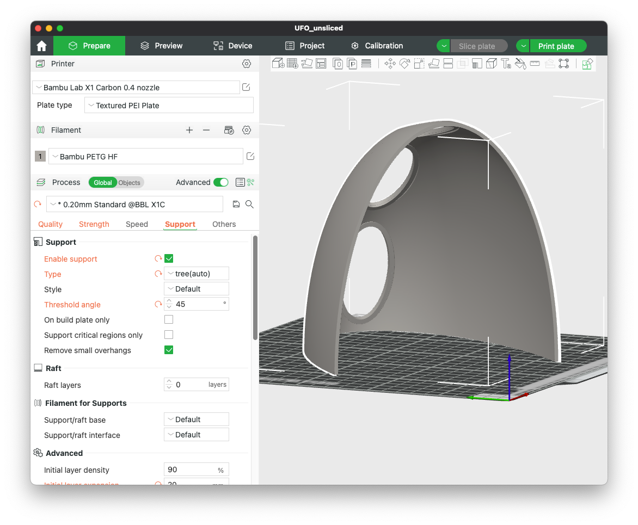The height and width of the screenshot is (525, 638).
Task: Switch to the Calibration tab
Action: pos(377,46)
